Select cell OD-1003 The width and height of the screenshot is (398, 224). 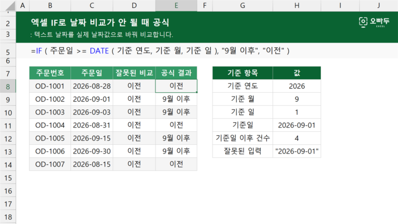pyautogui.click(x=50, y=112)
